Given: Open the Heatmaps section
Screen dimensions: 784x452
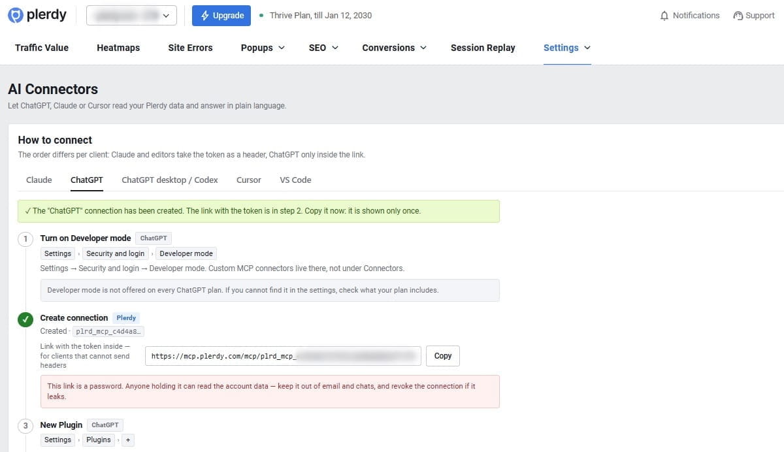Looking at the screenshot, I should coord(118,48).
